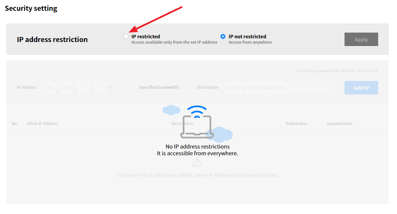Click the IP restricted label text
Viewport: 397px width, 214px height.
[146, 36]
